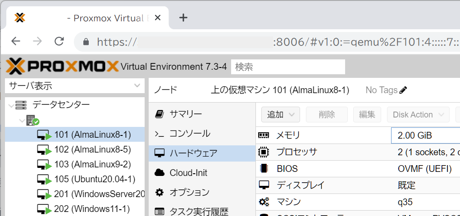Screen dimensions: 460x216
Task: Click the running VM icon for 103
Action: tap(44, 165)
